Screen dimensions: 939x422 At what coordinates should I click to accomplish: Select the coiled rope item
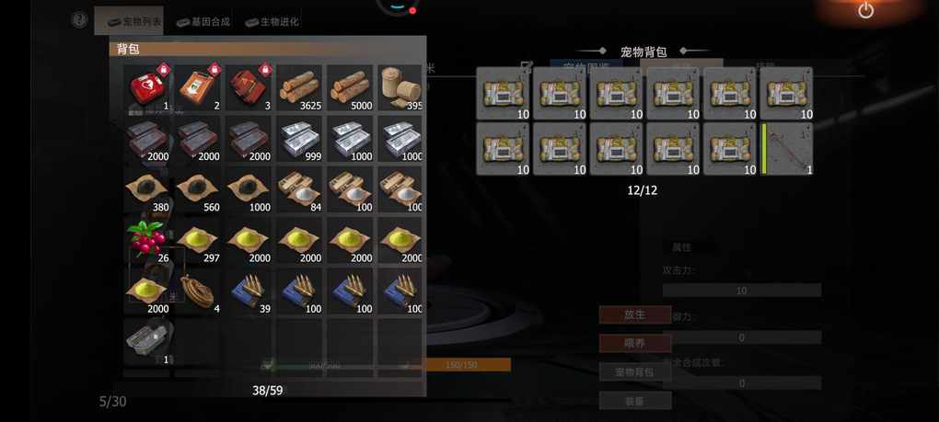(199, 291)
